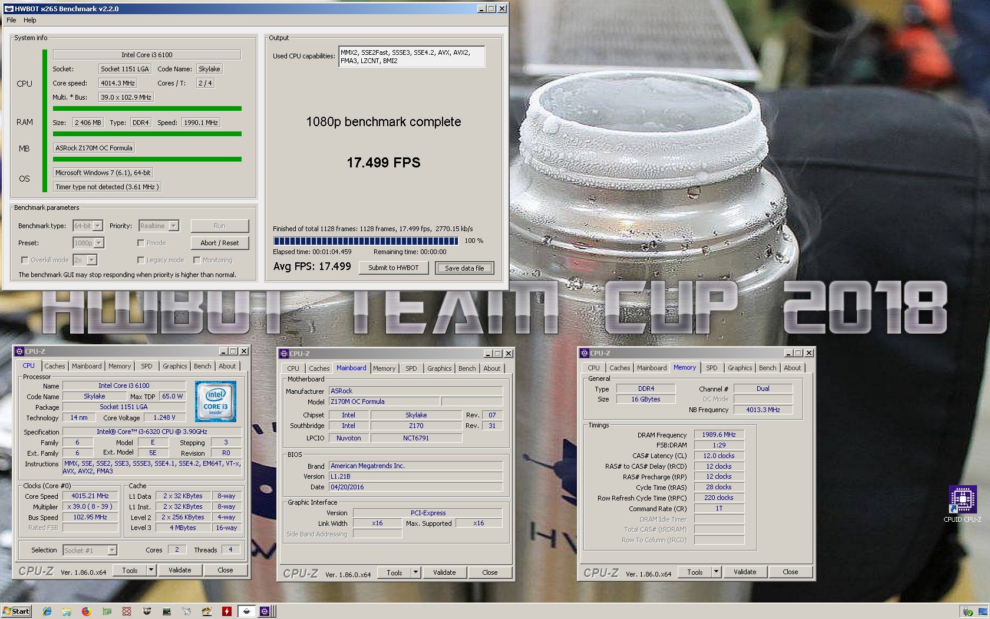Viewport: 990px width, 619px height.
Task: Click the green graphics card taskbar icon
Action: 107,611
